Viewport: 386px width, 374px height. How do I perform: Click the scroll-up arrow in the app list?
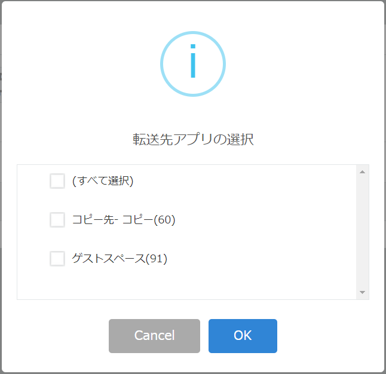362,172
